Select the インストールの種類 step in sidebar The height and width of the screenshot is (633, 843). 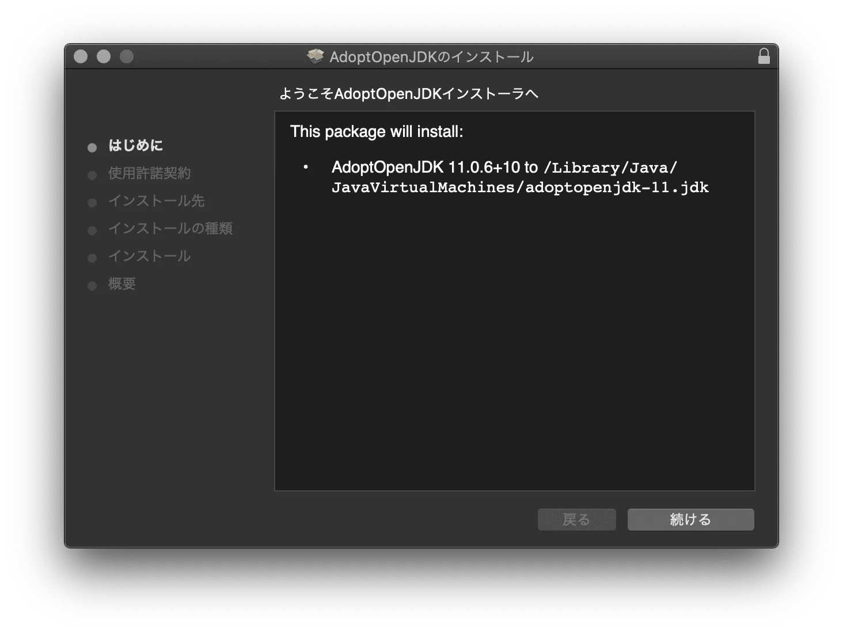pos(170,228)
